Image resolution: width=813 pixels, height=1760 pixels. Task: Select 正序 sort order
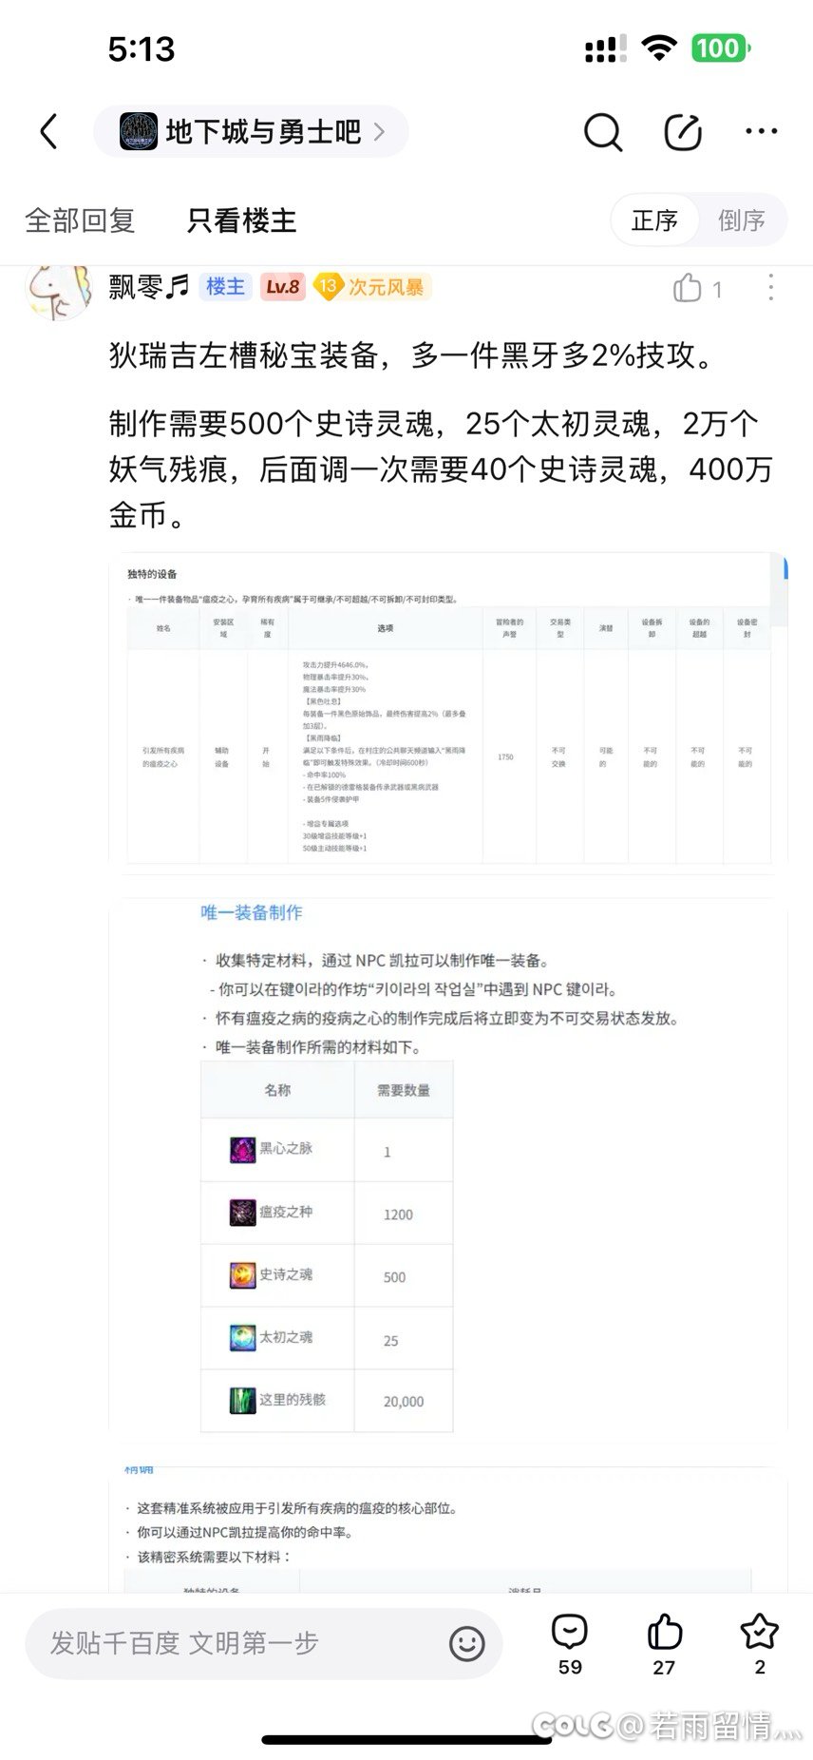pyautogui.click(x=654, y=220)
